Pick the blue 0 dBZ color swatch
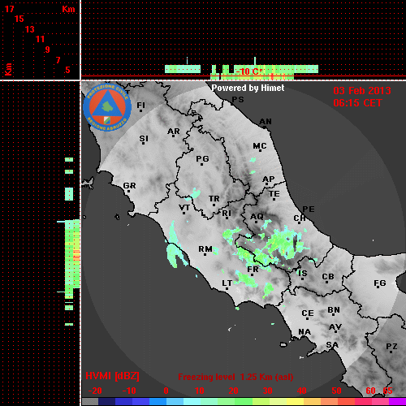The image size is (406, 406). (x=158, y=402)
